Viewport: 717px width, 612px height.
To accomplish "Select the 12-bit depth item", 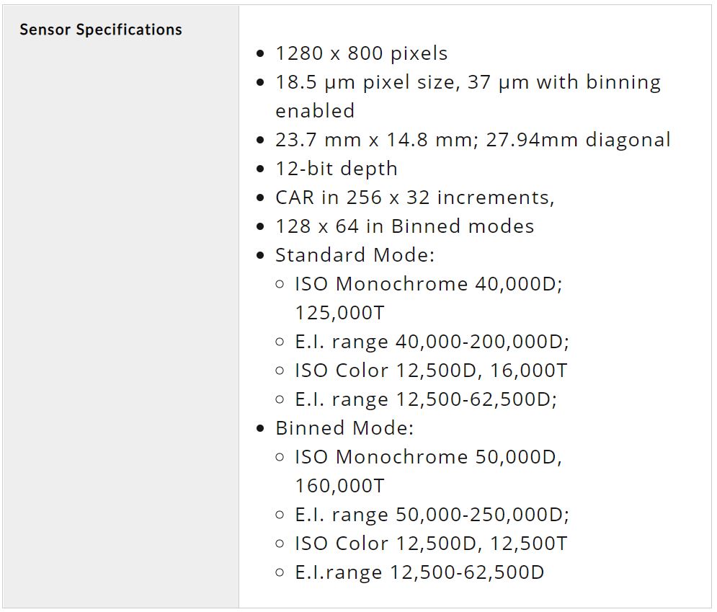I will coord(336,169).
